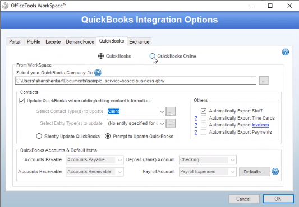299x207 pixels.
Task: Choose Silently Update QuickBooks
Action: click(x=39, y=136)
